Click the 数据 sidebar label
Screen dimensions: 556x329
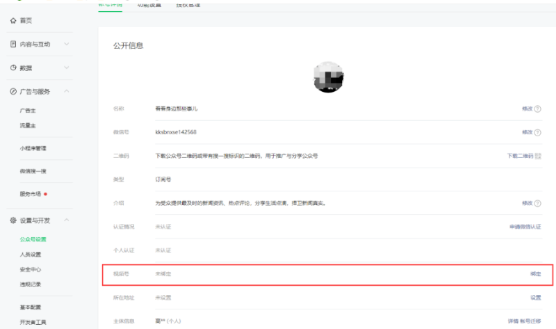[26, 67]
